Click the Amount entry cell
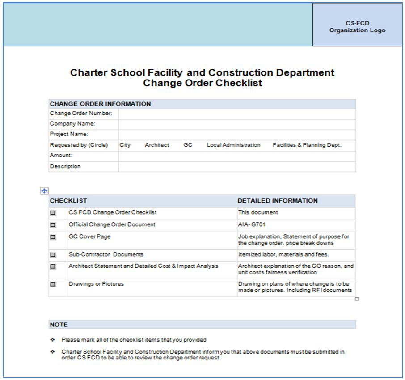The height and width of the screenshot is (380, 405). pyautogui.click(x=237, y=156)
